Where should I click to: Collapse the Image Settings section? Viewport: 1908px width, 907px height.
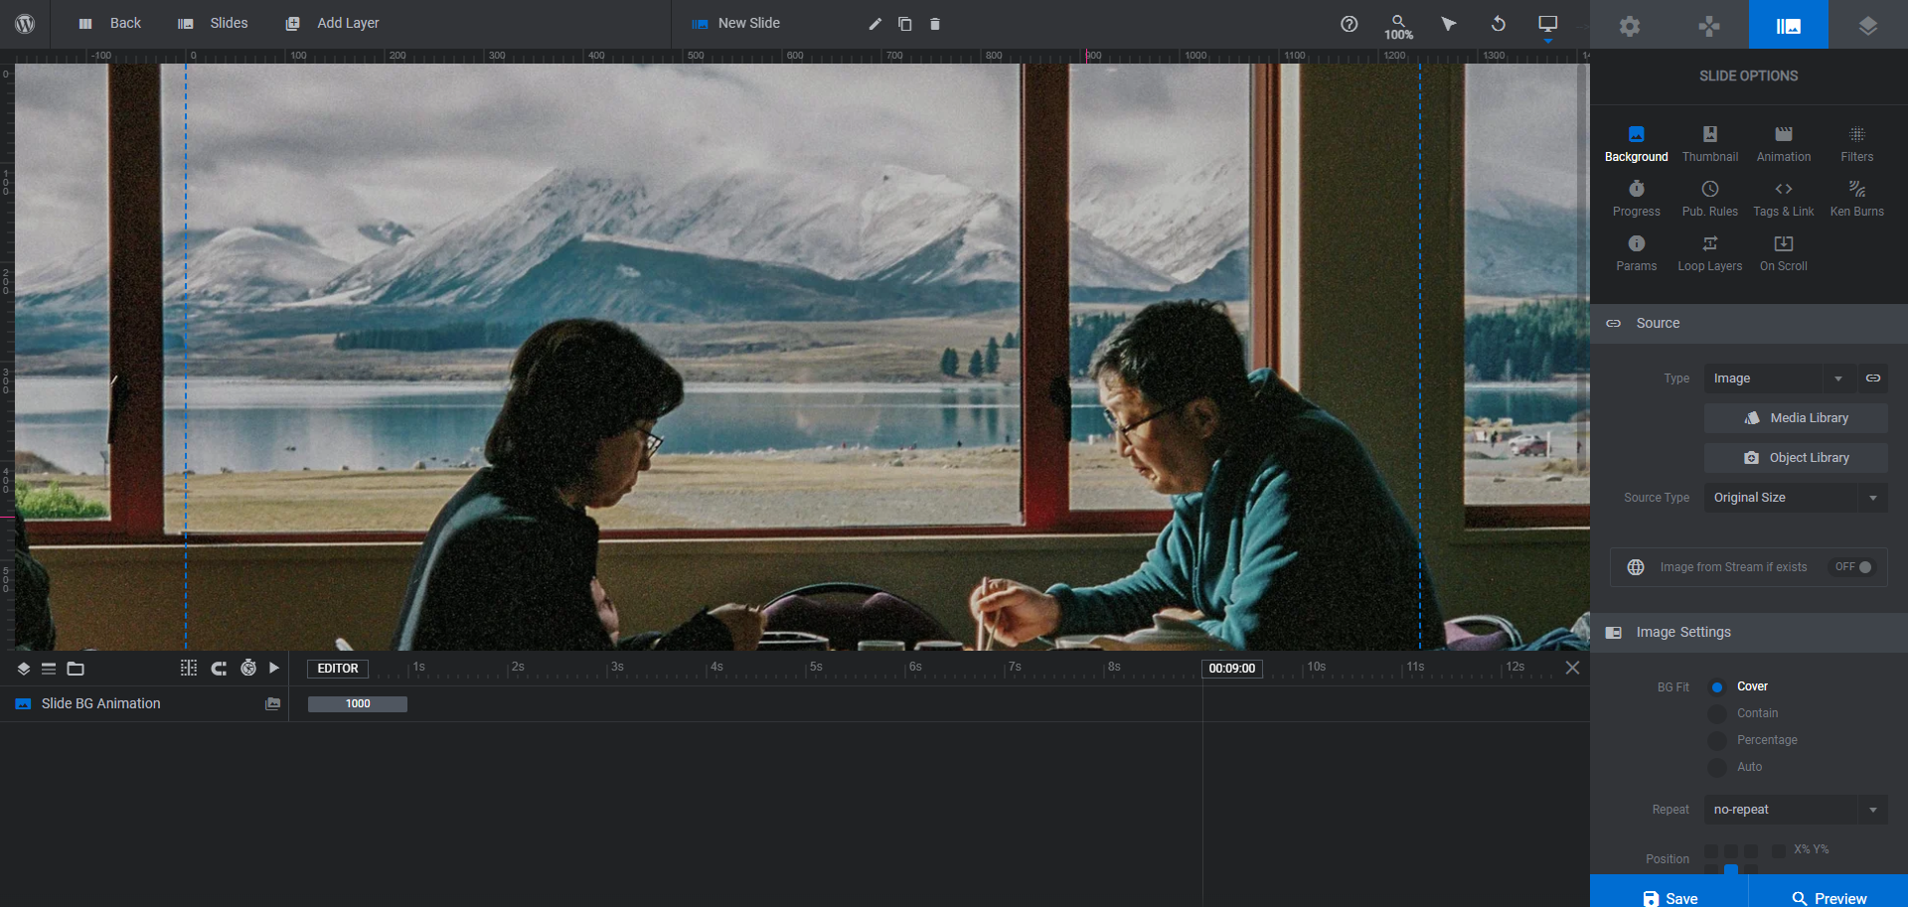pos(1749,632)
